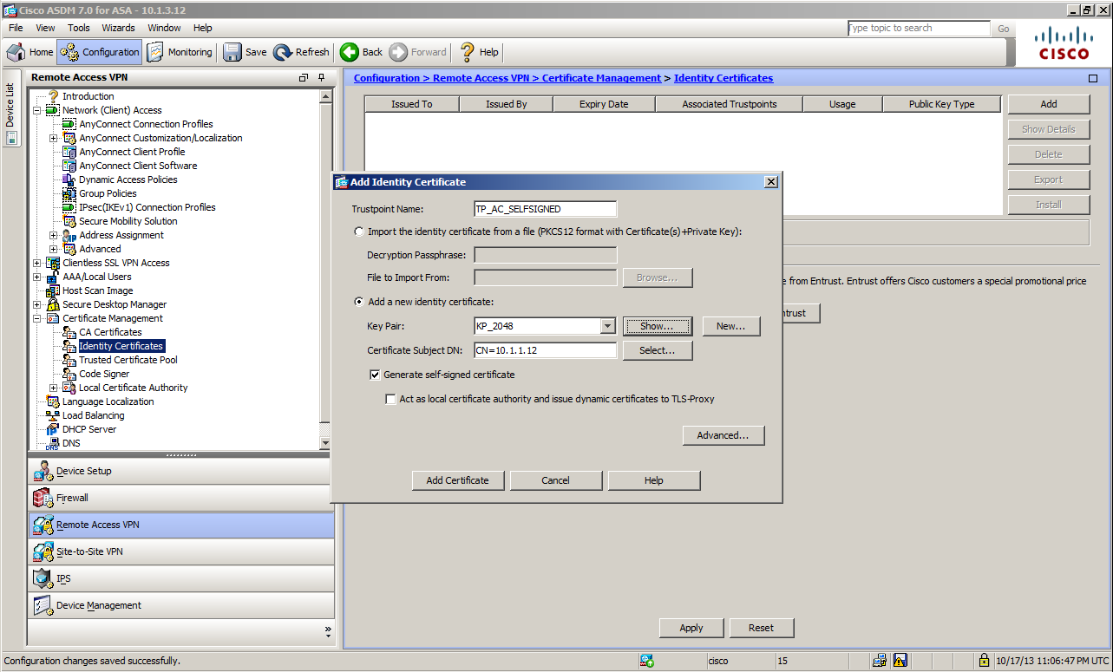This screenshot has height=672, width=1113.
Task: Toggle Generate self-signed certificate checkbox
Action: pyautogui.click(x=375, y=375)
